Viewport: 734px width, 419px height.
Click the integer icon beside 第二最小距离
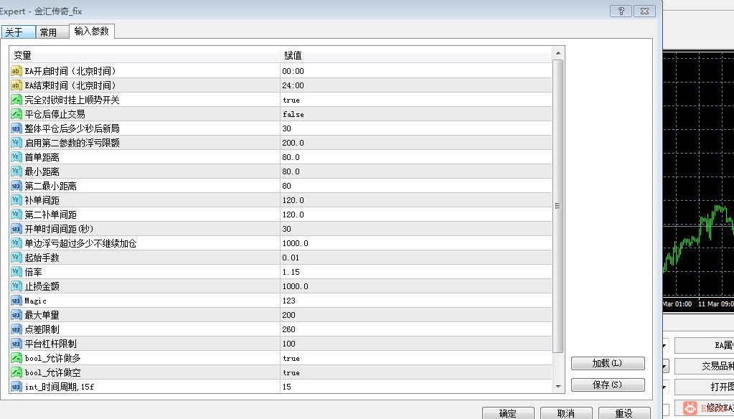pos(16,186)
